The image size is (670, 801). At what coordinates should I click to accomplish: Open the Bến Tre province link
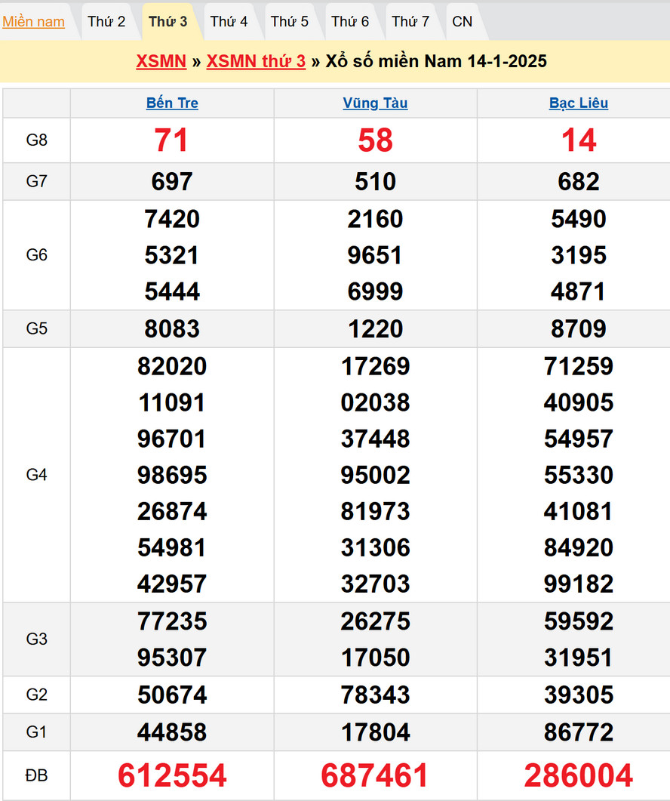click(x=172, y=103)
